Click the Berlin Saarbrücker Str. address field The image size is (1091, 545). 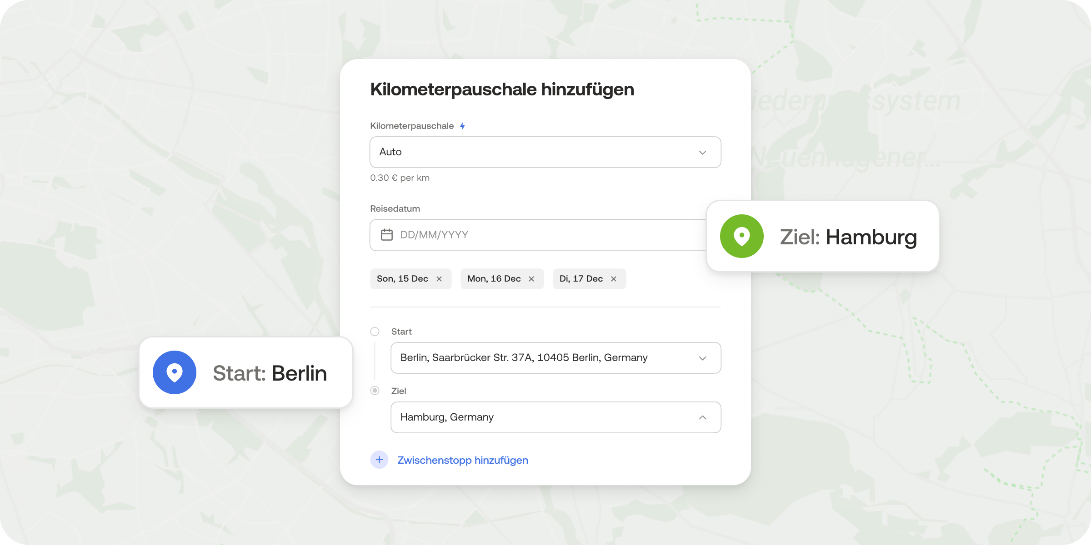point(523,357)
